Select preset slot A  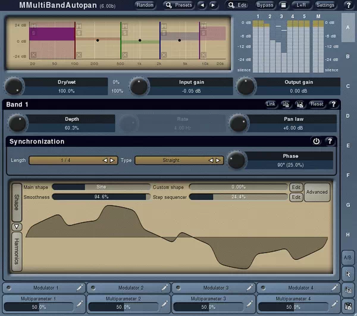click(348, 27)
